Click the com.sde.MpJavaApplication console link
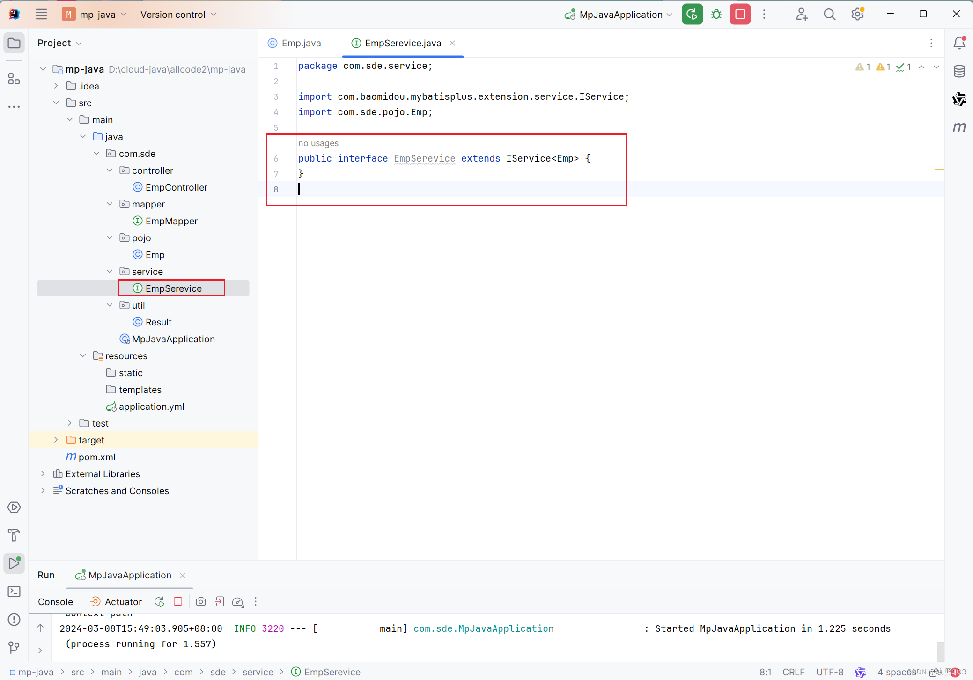This screenshot has width=973, height=680. click(483, 628)
